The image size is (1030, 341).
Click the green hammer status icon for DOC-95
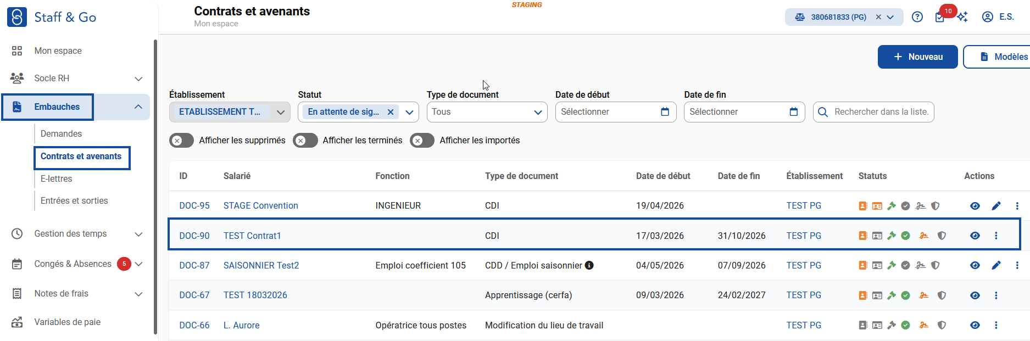[892, 206]
